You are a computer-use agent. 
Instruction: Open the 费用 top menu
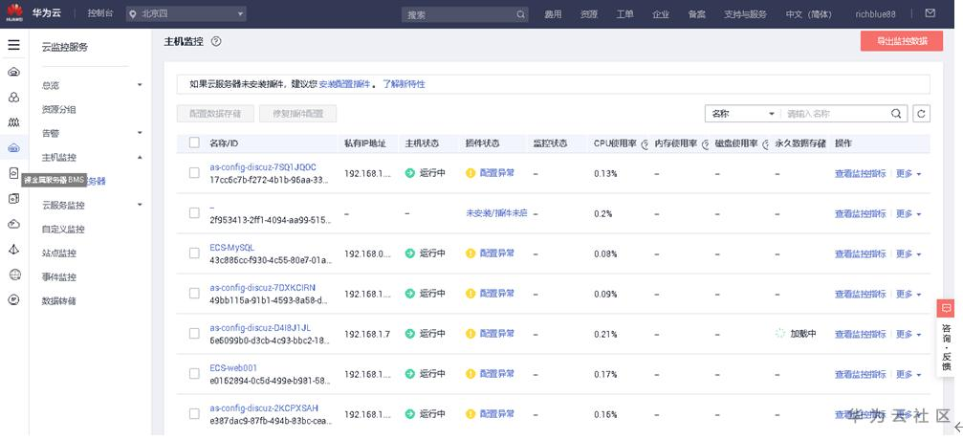click(553, 15)
